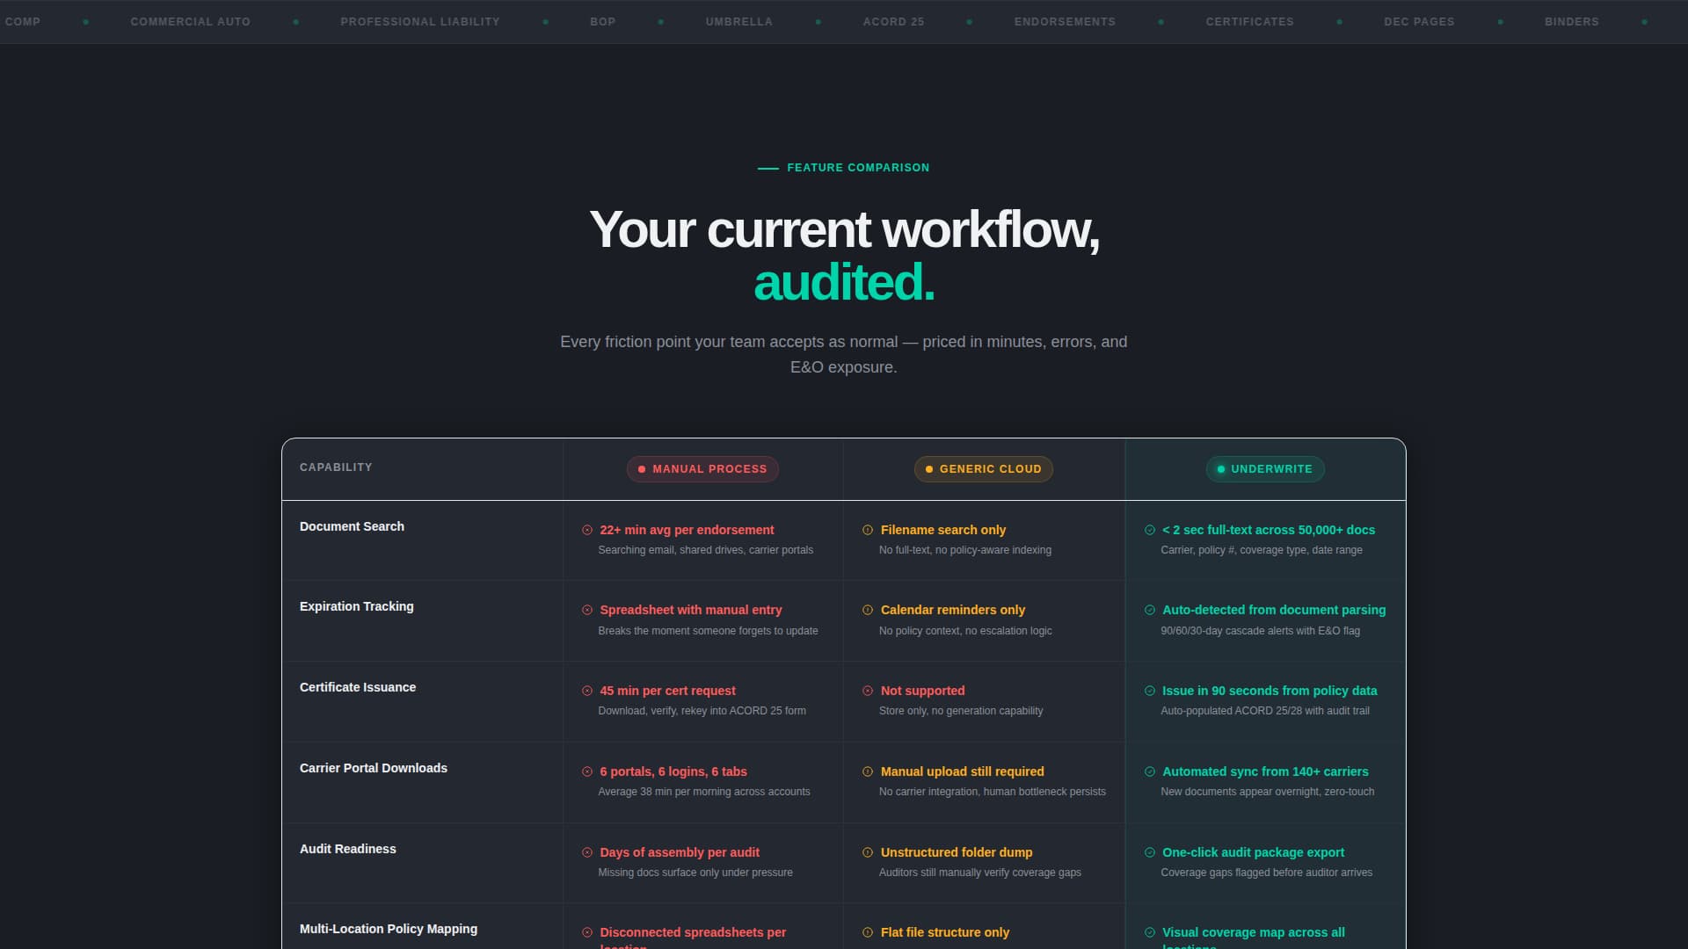Click the warning icon beside Calendar reminders only
The height and width of the screenshot is (949, 1688).
(868, 610)
